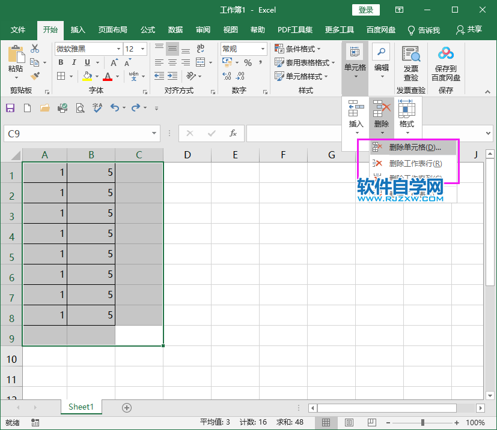Switch to 页面布局 ribbon tab

pyautogui.click(x=113, y=30)
